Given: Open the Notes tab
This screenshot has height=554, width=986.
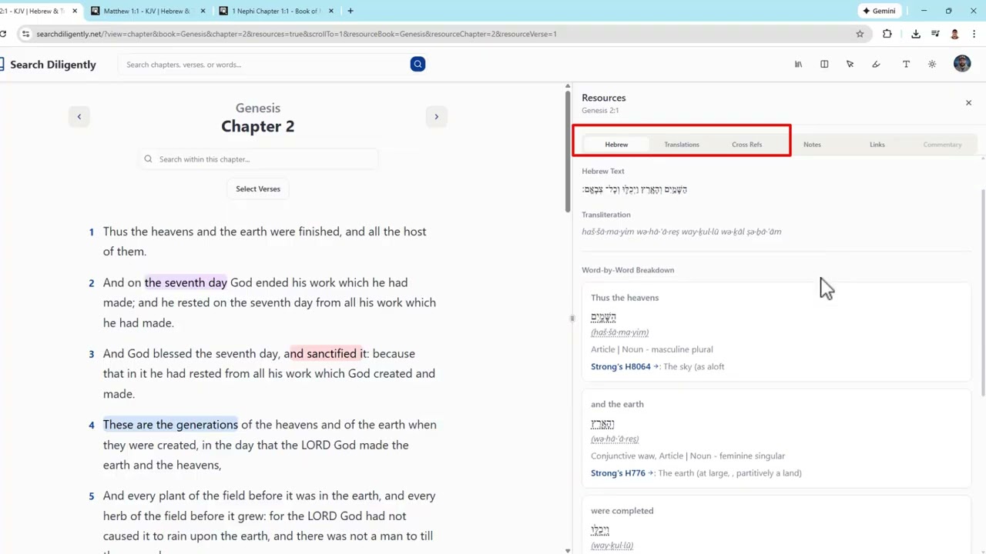Looking at the screenshot, I should point(812,145).
